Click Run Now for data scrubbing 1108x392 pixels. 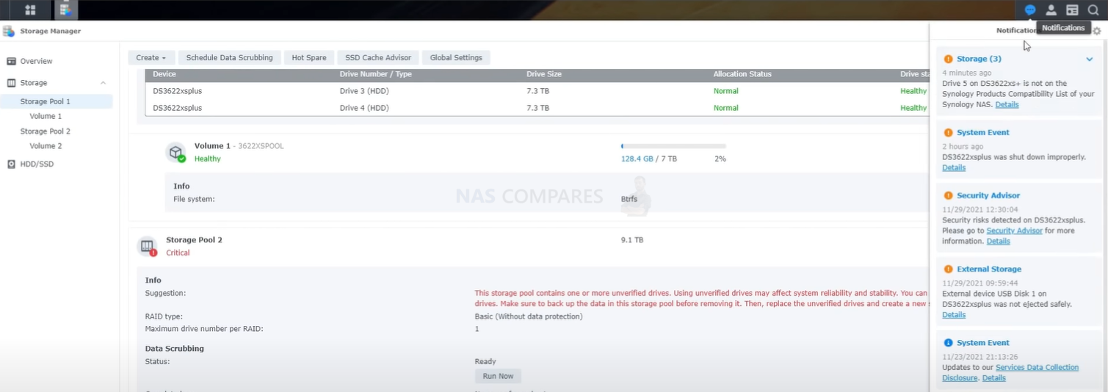click(498, 376)
